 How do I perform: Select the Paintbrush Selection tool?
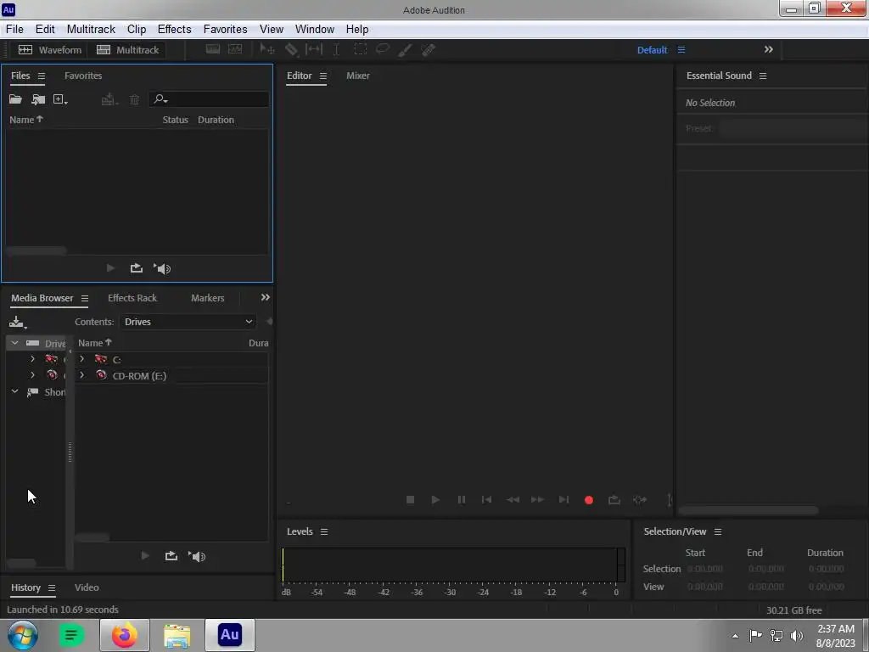(405, 50)
